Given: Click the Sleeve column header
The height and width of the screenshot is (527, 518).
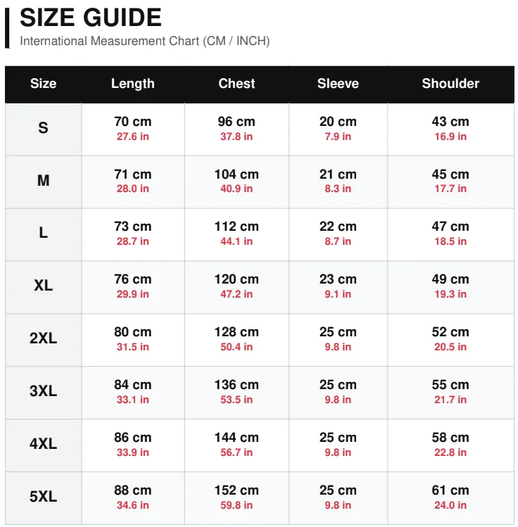Looking at the screenshot, I should click(338, 83).
